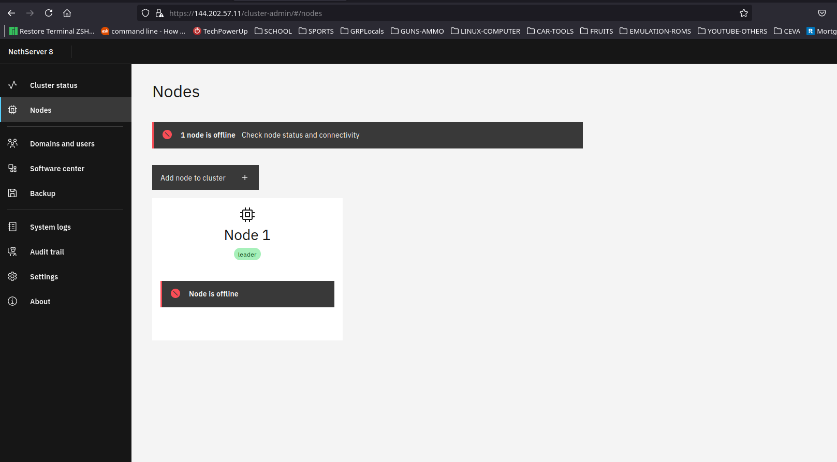837x462 pixels.
Task: Click the System logs notebook icon
Action: pyautogui.click(x=12, y=227)
